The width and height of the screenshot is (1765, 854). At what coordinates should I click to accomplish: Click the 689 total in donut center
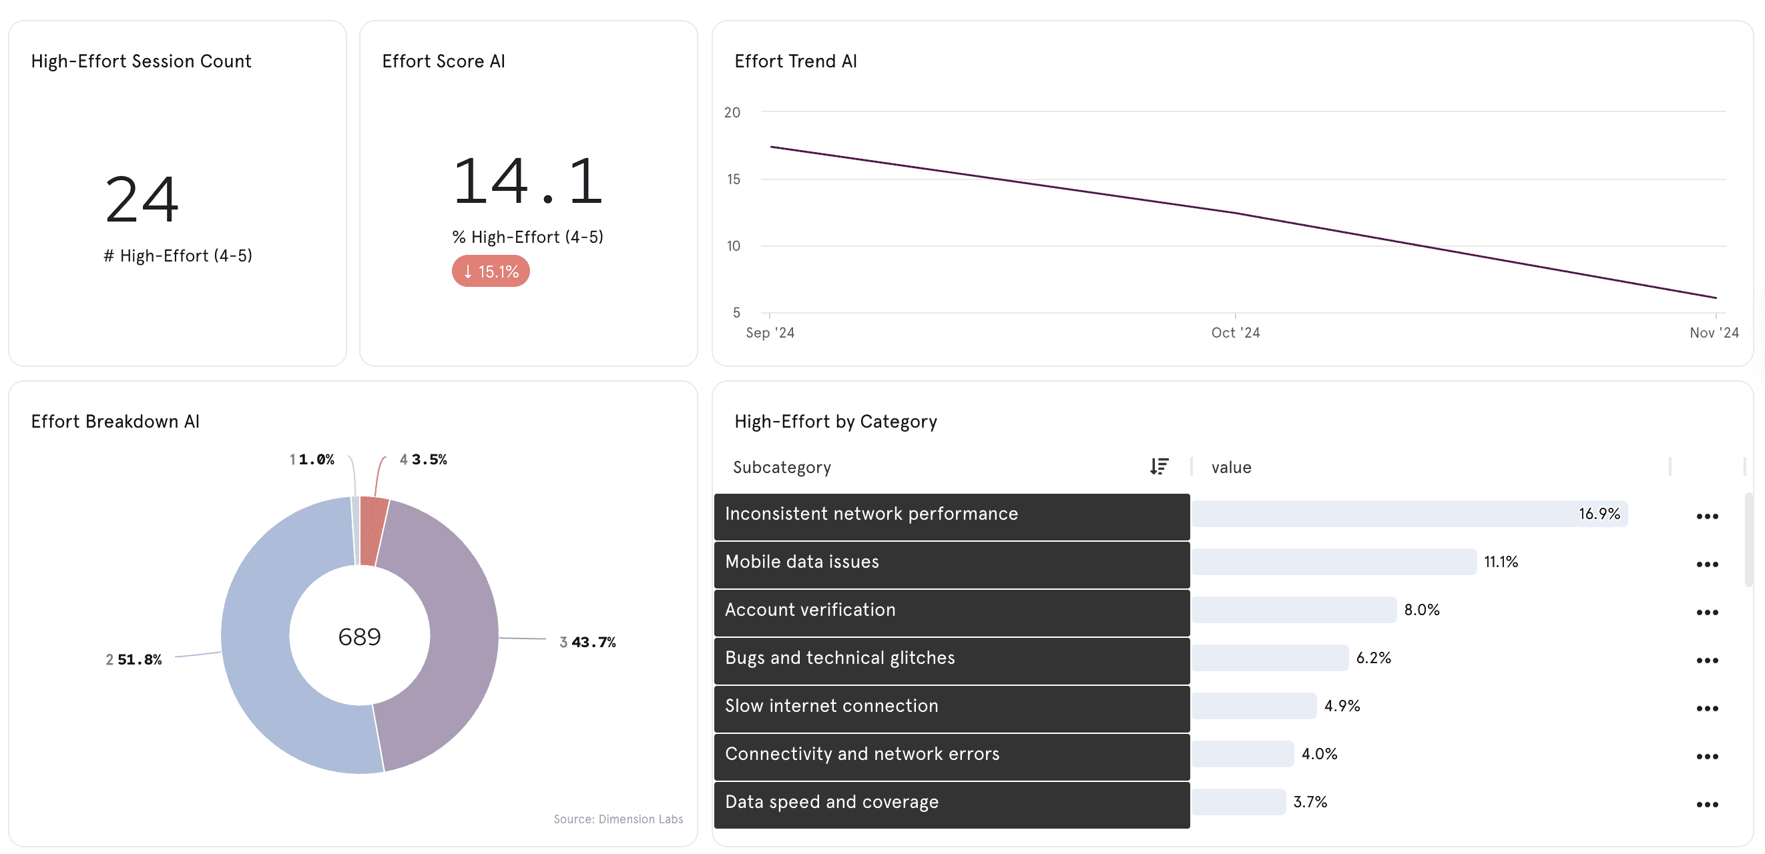[x=359, y=637]
